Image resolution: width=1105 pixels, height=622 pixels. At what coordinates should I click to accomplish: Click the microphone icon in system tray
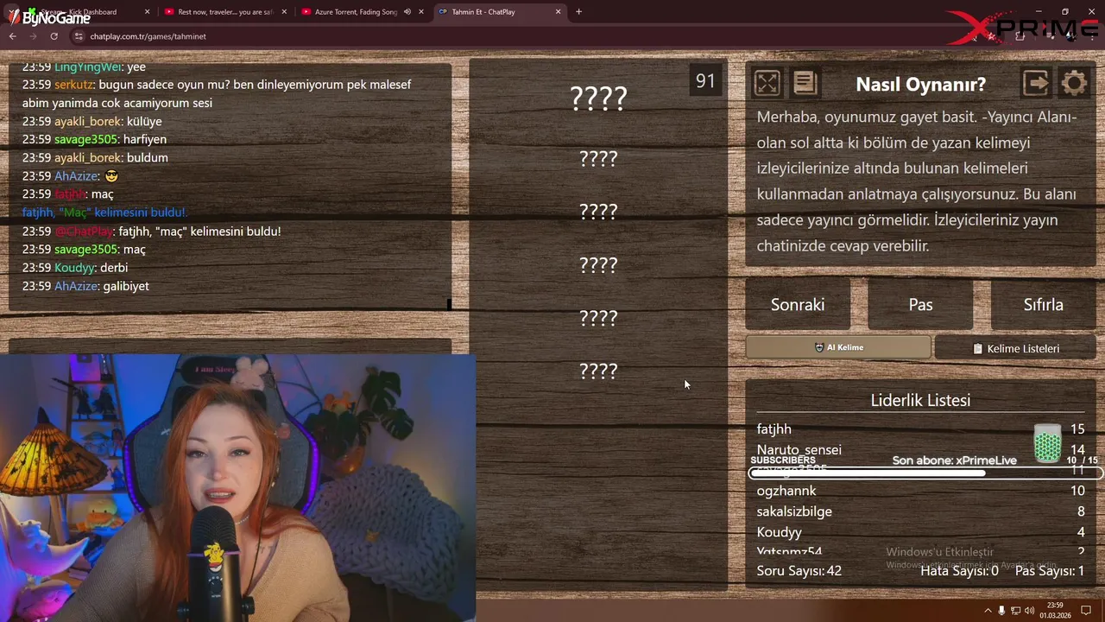pos(1001,611)
